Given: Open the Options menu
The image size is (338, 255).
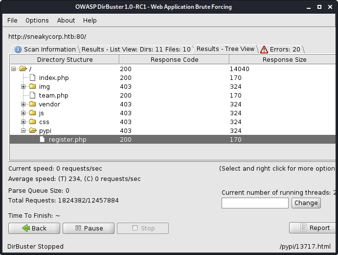Looking at the screenshot, I should pyautogui.click(x=37, y=21).
